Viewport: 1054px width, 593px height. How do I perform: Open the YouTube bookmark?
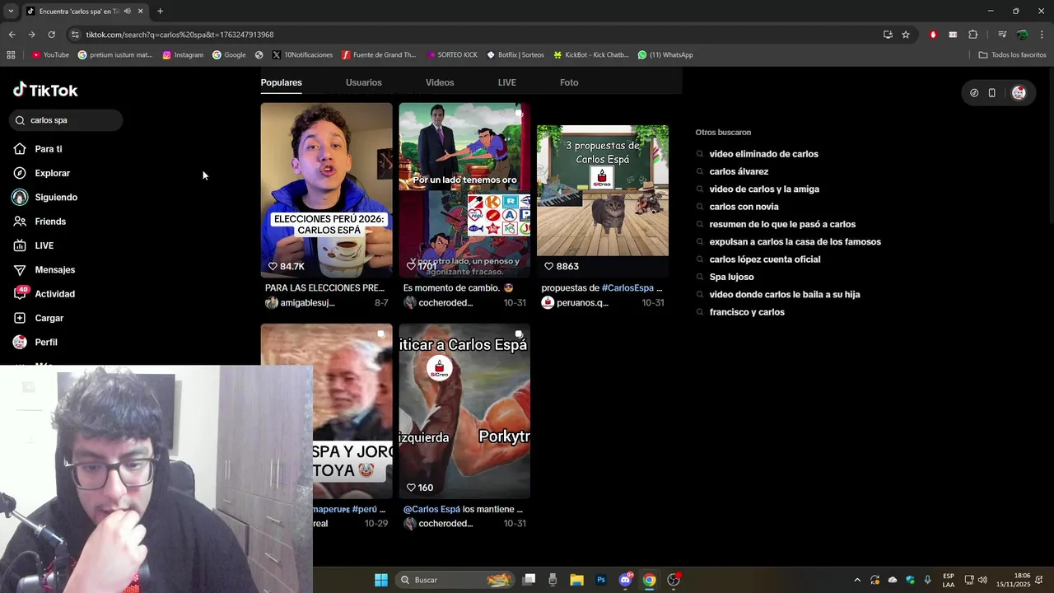pyautogui.click(x=50, y=55)
